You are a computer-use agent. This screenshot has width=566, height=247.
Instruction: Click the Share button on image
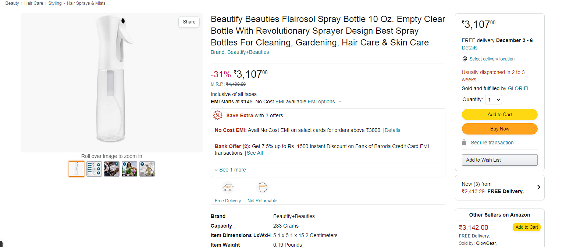click(189, 22)
